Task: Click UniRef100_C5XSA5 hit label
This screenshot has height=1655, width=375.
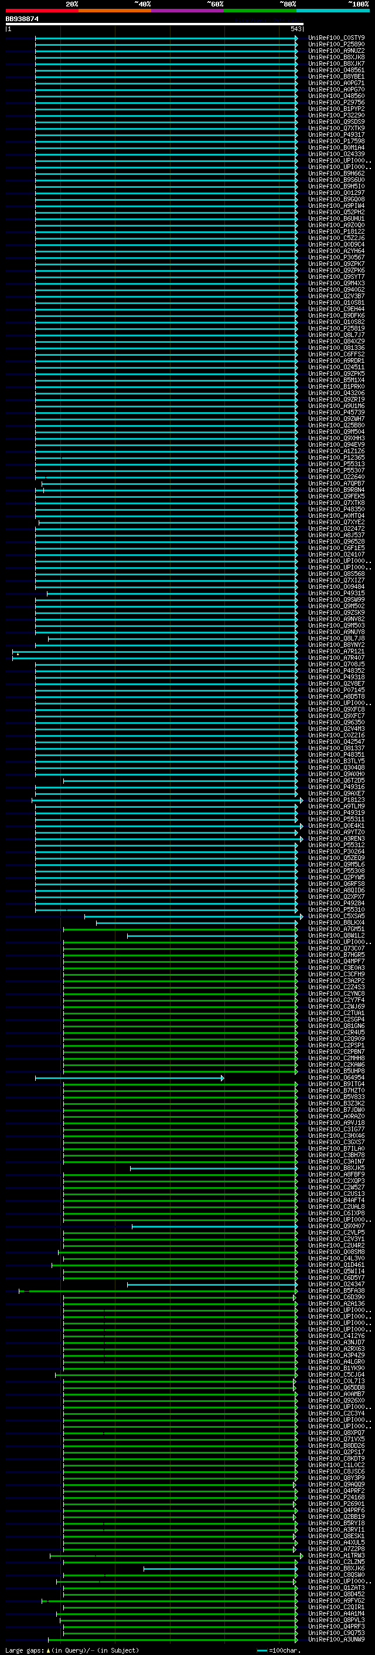Action: (x=336, y=916)
